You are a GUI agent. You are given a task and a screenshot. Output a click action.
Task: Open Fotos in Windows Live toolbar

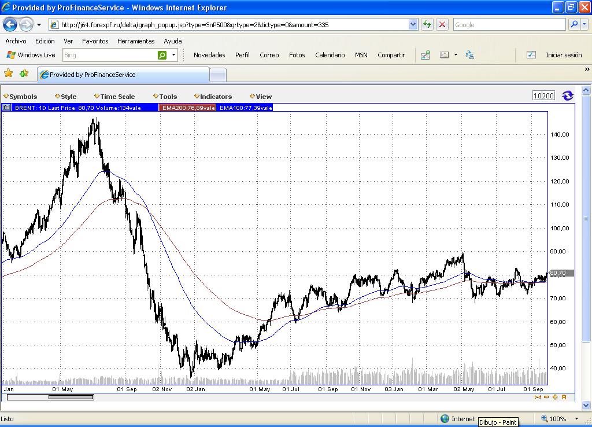click(297, 55)
